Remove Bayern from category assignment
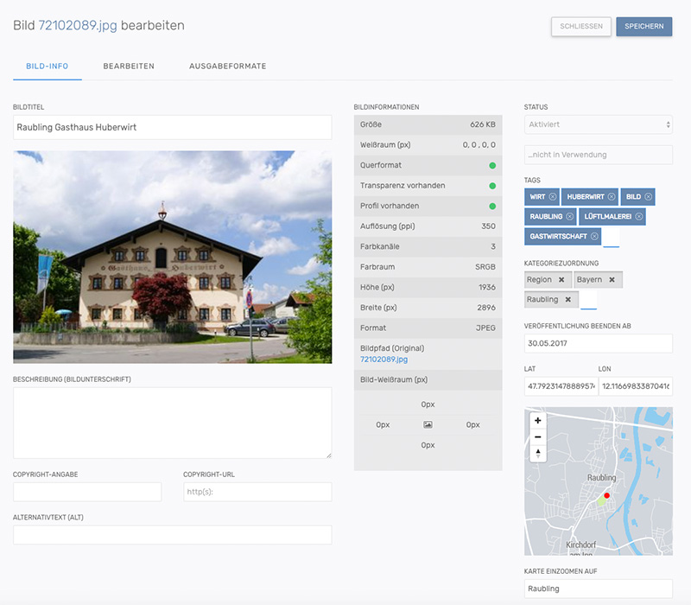 click(x=612, y=280)
